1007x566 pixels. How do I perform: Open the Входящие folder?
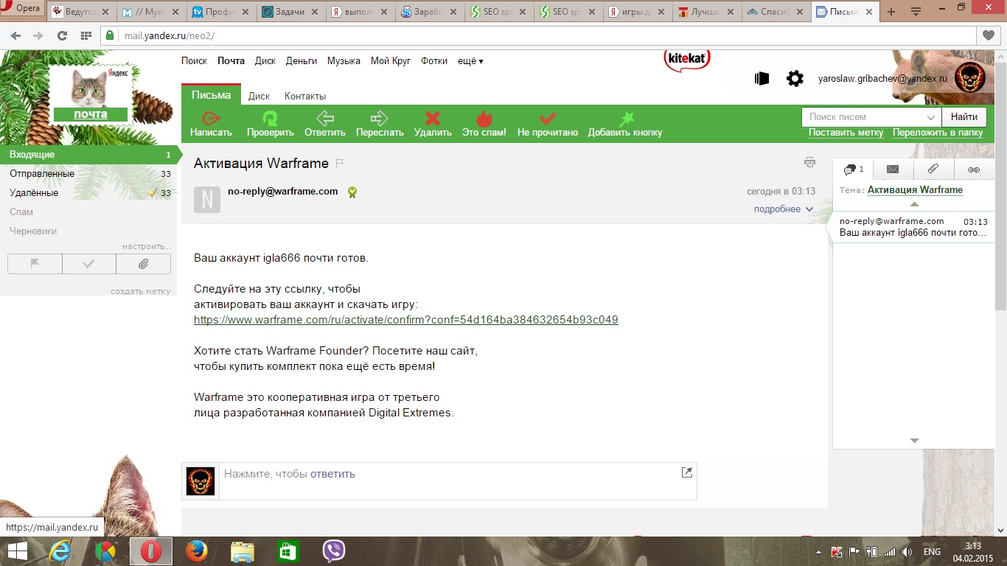coord(87,155)
